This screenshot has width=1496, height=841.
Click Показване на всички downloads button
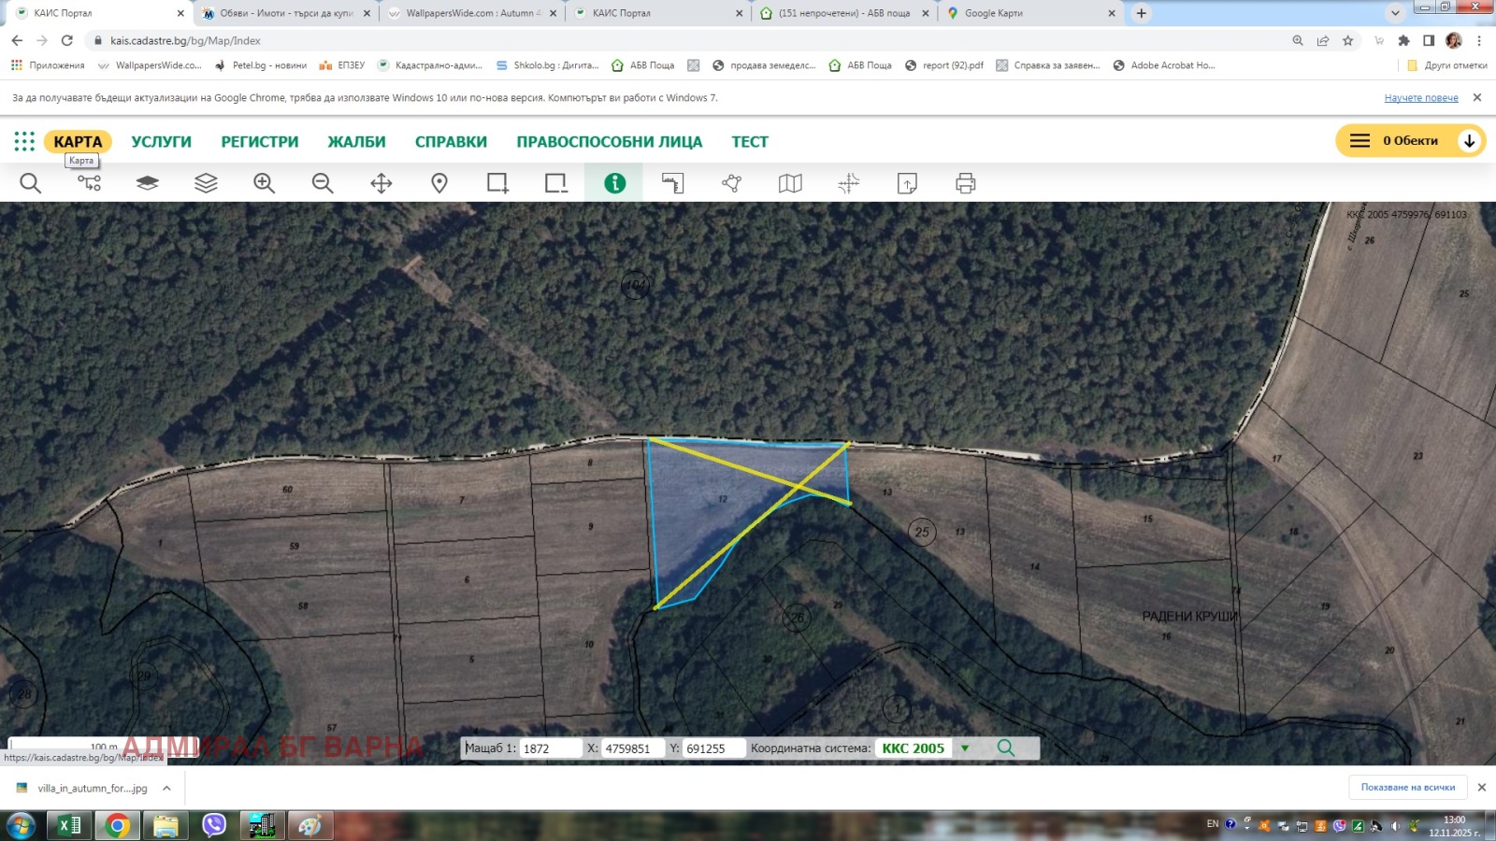click(x=1408, y=788)
